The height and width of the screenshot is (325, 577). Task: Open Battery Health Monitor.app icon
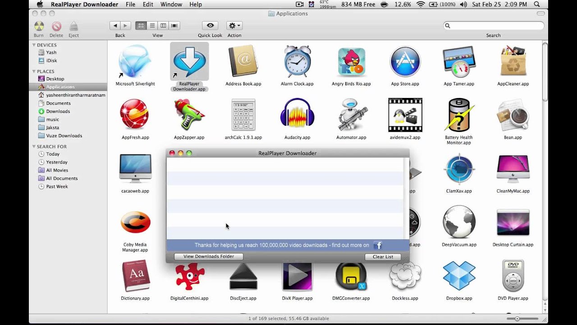coord(459,115)
